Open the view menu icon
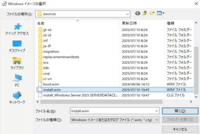 click(161, 13)
